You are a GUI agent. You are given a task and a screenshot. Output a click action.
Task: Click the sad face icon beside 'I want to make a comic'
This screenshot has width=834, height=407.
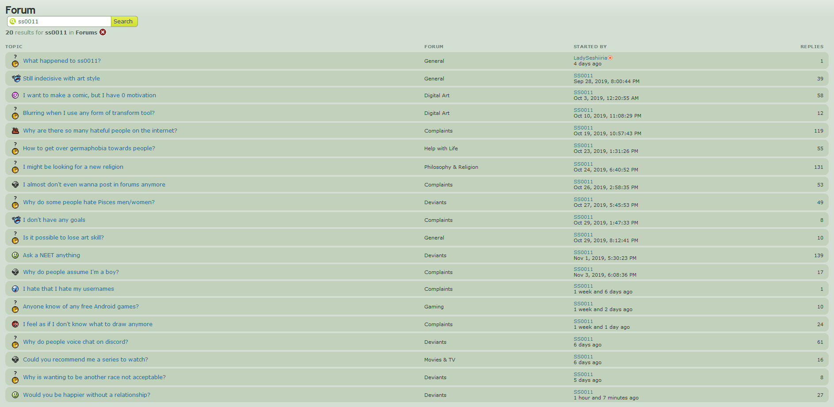15,95
